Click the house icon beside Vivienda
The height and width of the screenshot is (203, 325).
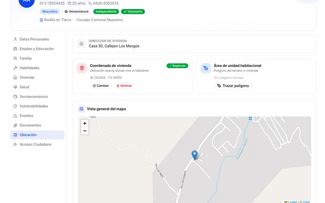click(x=15, y=77)
